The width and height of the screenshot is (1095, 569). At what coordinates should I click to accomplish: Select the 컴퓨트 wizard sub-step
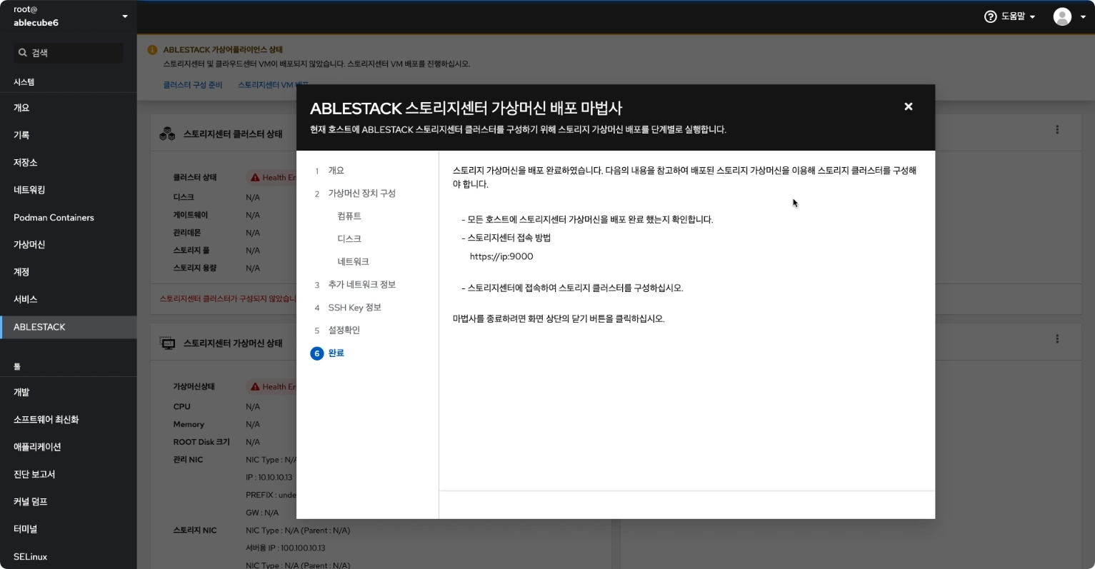tap(349, 216)
